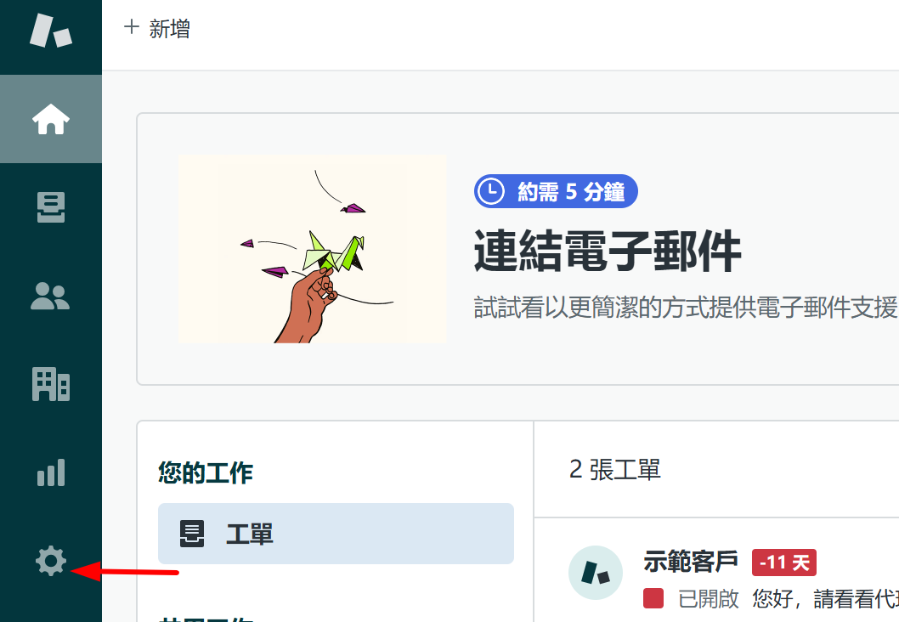
Task: Click the red -11 天 badge
Action: [784, 563]
